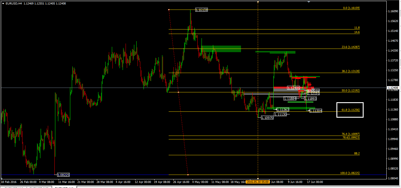Select the 78.6 (1.09923) Fibonacci label
The height and width of the screenshot is (188, 401).
coord(351,138)
